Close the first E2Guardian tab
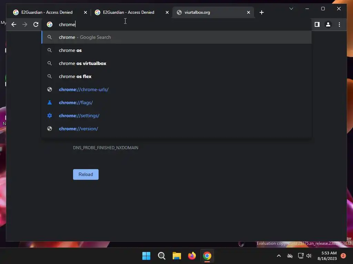Screen dimensions: 353x264 point(85,12)
